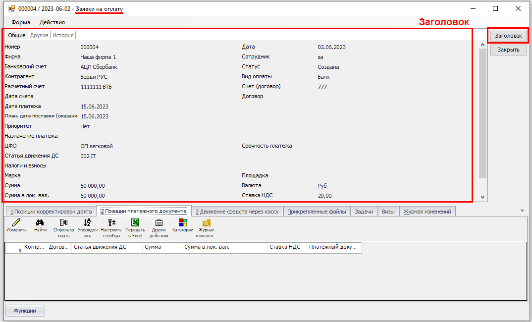The width and height of the screenshot is (532, 322).
Task: Open the Другие действия icon
Action: (159, 223)
